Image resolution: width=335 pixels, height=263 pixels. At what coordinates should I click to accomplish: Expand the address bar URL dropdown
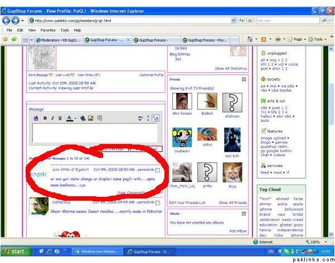pos(234,20)
